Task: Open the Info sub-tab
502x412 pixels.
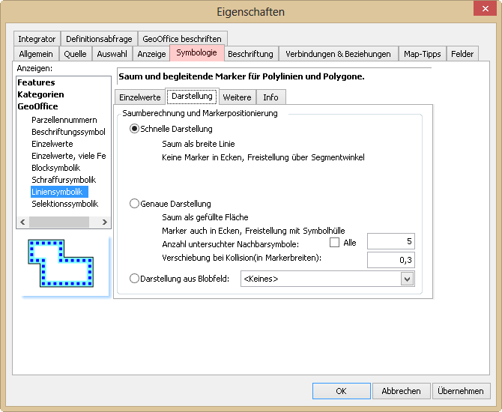Action: pos(270,97)
